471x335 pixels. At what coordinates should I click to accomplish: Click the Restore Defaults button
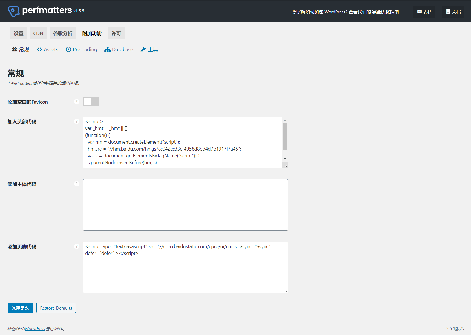click(x=56, y=308)
